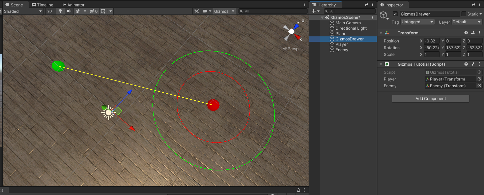This screenshot has width=484, height=195.
Task: Toggle scene view lighting bulb icon
Action: [x=60, y=11]
